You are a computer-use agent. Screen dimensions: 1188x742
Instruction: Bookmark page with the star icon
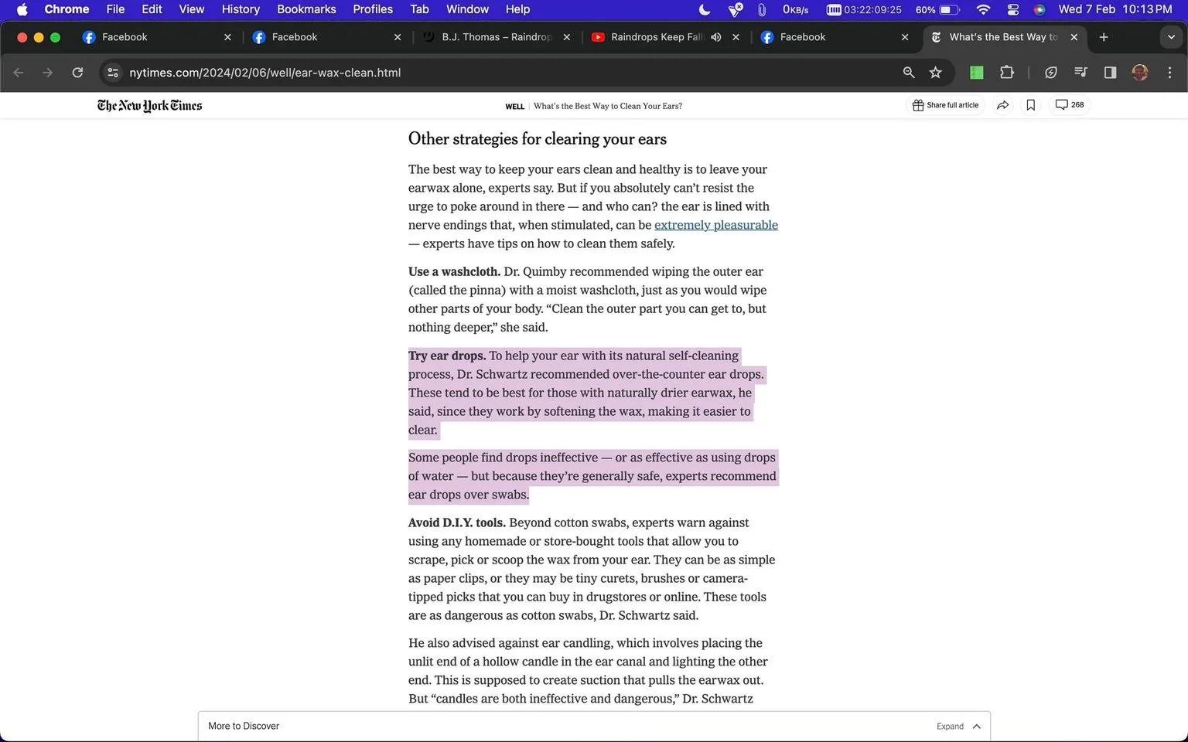tap(935, 73)
